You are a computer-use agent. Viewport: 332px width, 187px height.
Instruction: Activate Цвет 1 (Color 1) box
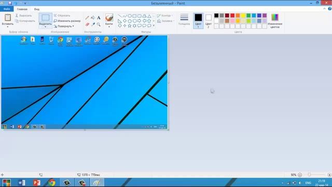[198, 21]
